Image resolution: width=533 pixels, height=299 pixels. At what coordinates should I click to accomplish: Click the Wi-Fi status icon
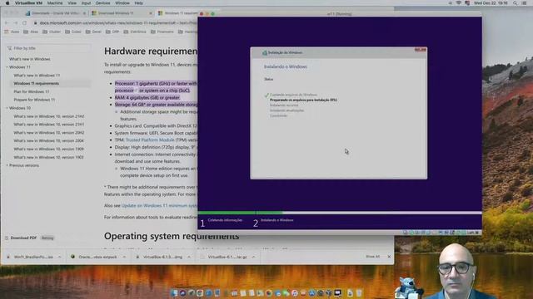tap(459, 3)
